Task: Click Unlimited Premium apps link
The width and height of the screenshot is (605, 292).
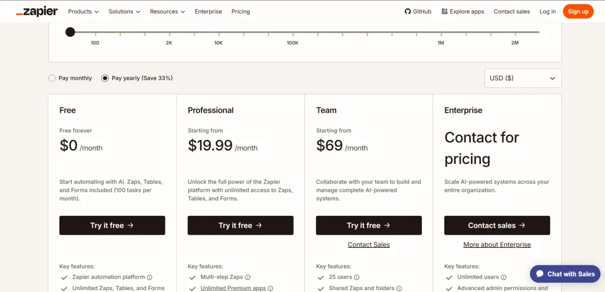Action: click(x=233, y=288)
